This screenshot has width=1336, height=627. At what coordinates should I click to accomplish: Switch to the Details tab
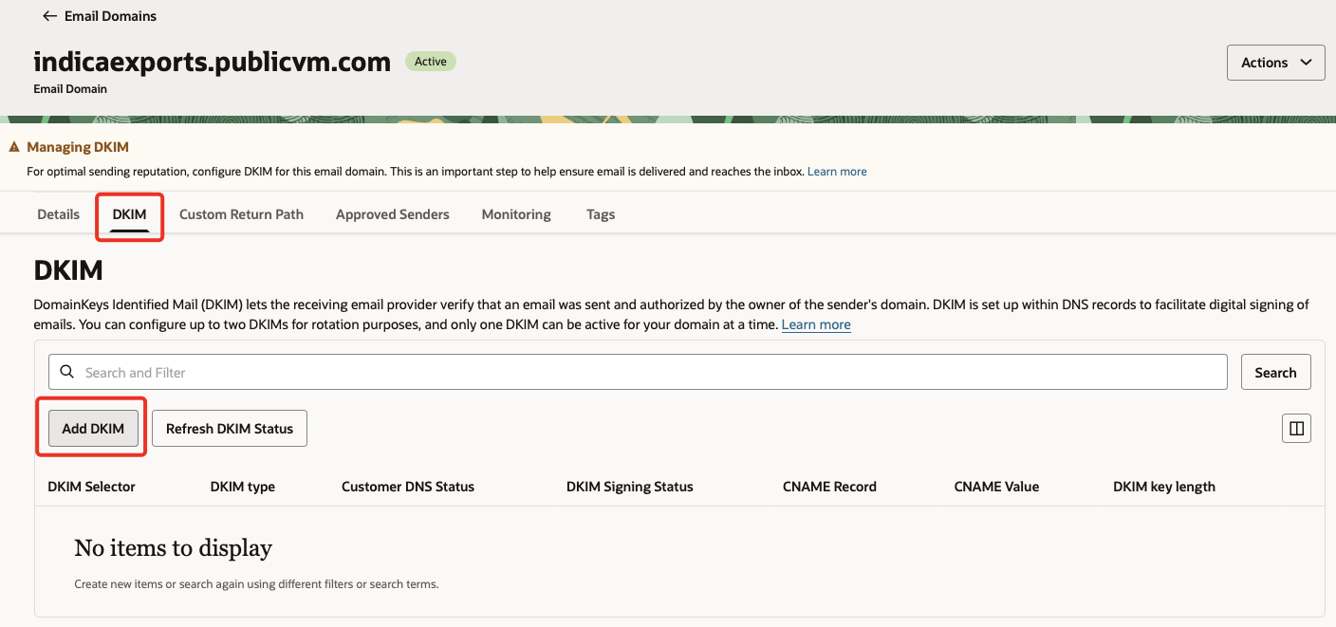(x=58, y=214)
